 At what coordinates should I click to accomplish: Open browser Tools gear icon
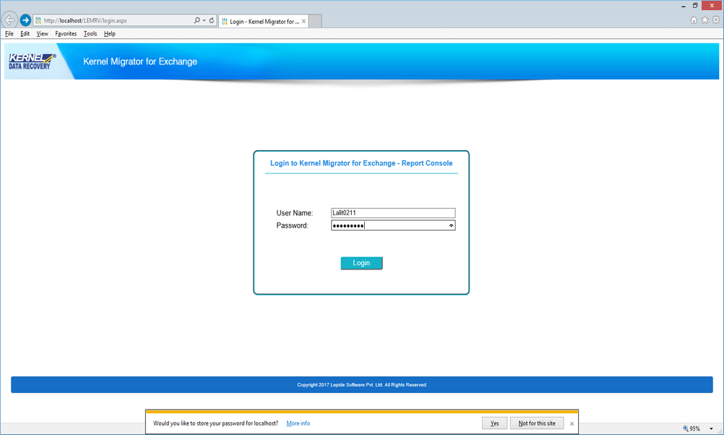[x=715, y=20]
